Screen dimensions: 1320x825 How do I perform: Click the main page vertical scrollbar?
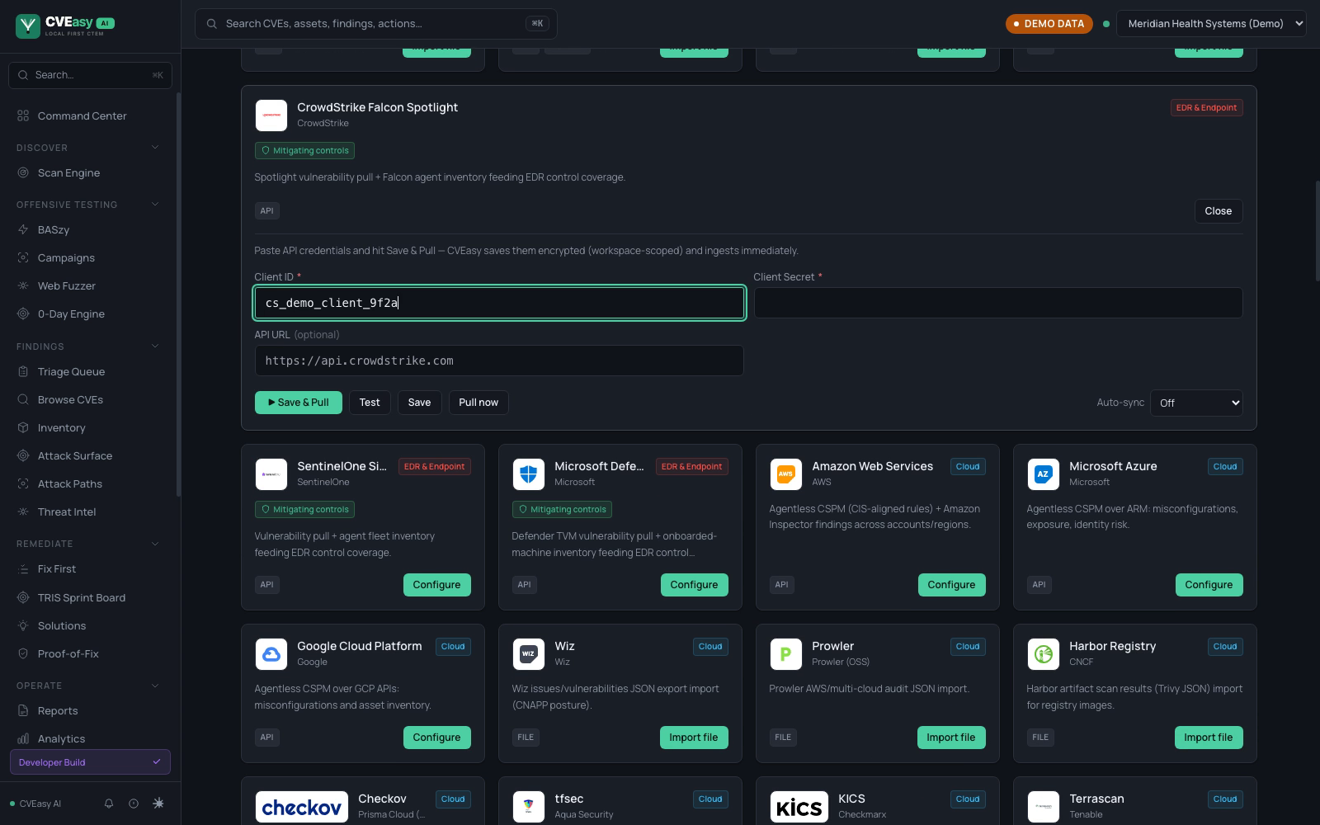click(x=1317, y=231)
